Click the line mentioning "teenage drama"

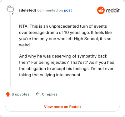pos(65,33)
